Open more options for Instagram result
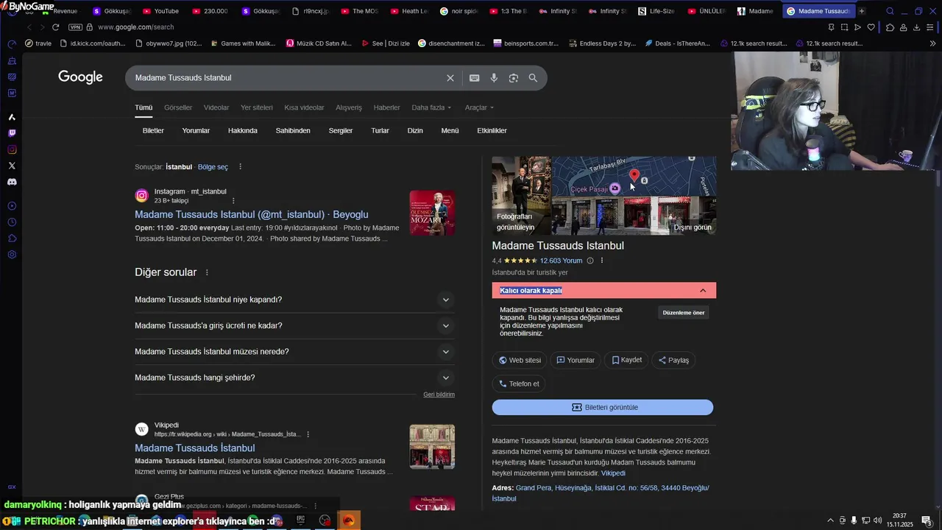The height and width of the screenshot is (530, 942). point(233,201)
